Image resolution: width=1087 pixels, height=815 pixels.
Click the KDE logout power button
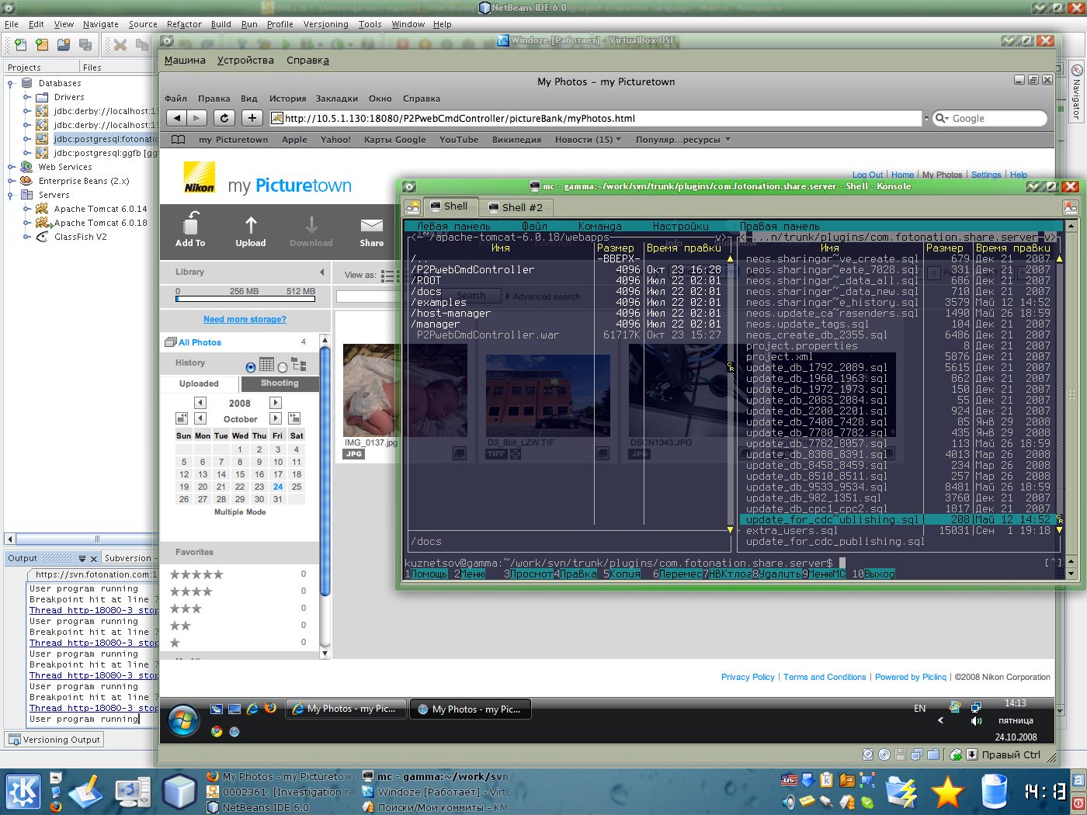point(1079,803)
